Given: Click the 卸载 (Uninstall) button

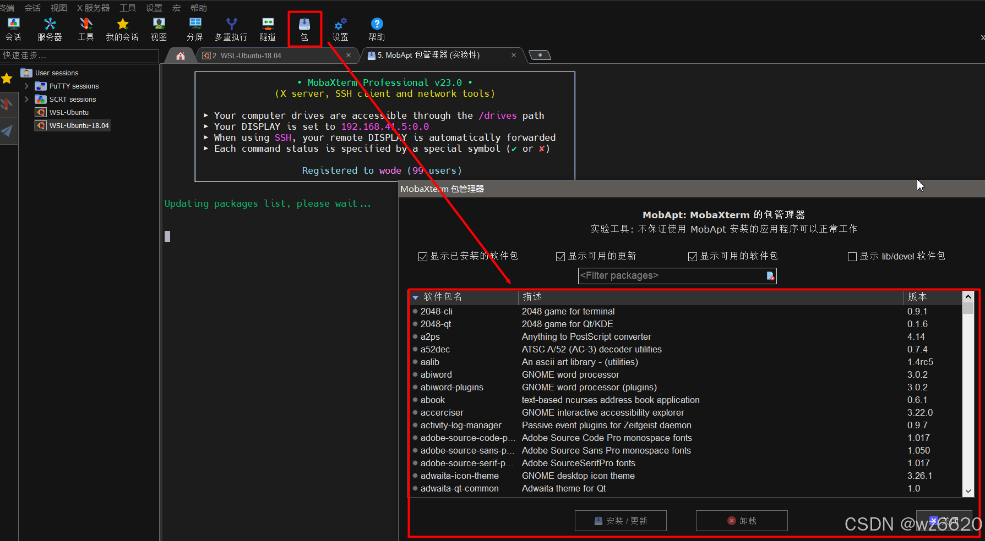Looking at the screenshot, I should point(742,521).
